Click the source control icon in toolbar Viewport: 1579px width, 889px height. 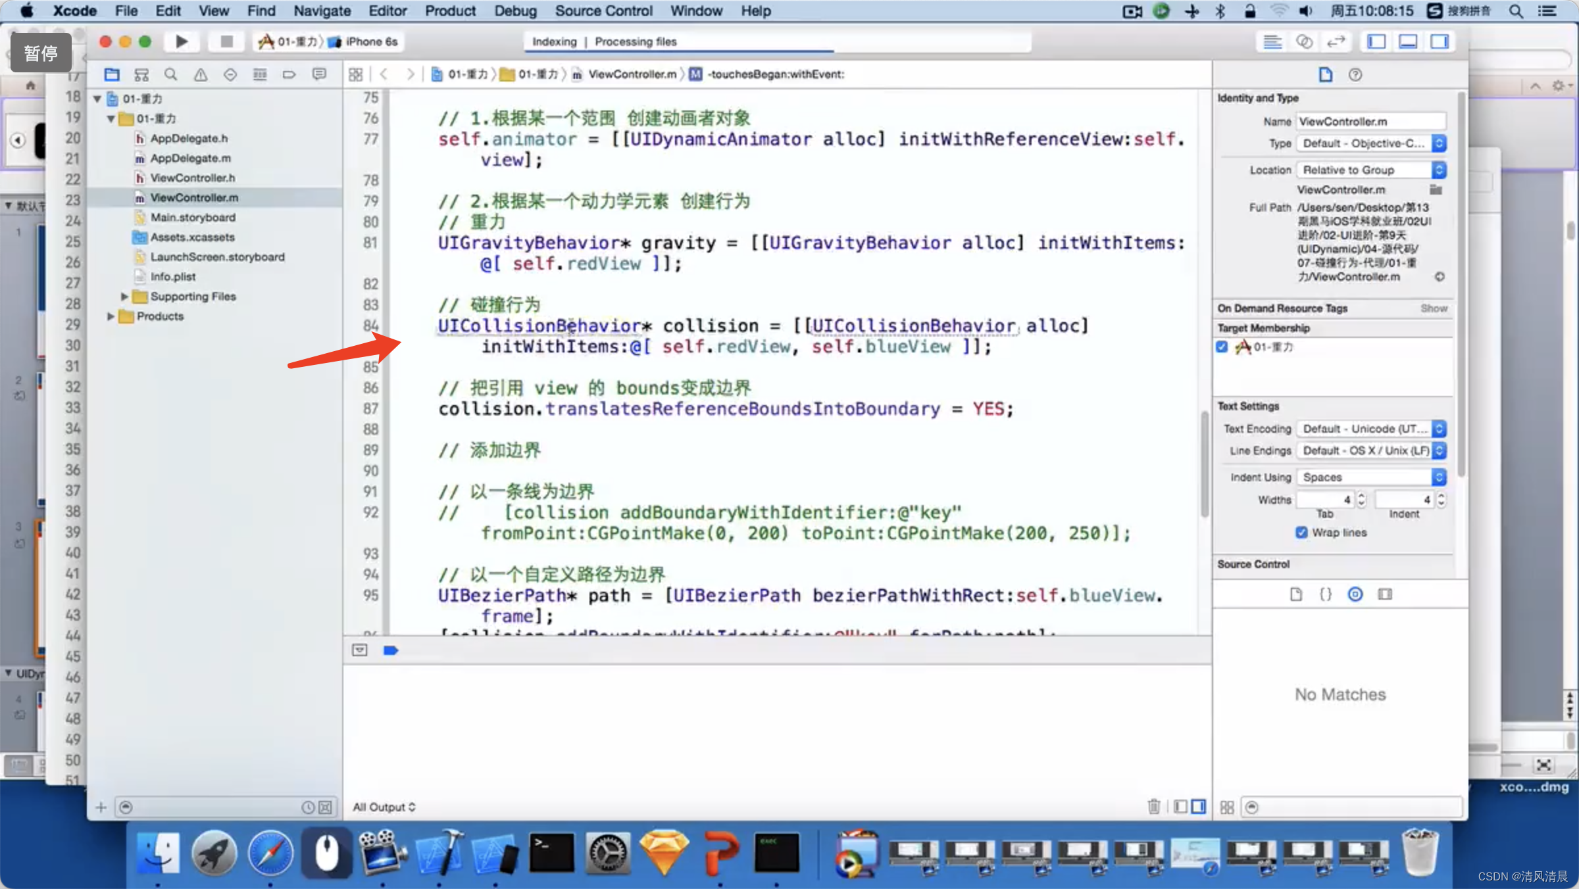140,74
